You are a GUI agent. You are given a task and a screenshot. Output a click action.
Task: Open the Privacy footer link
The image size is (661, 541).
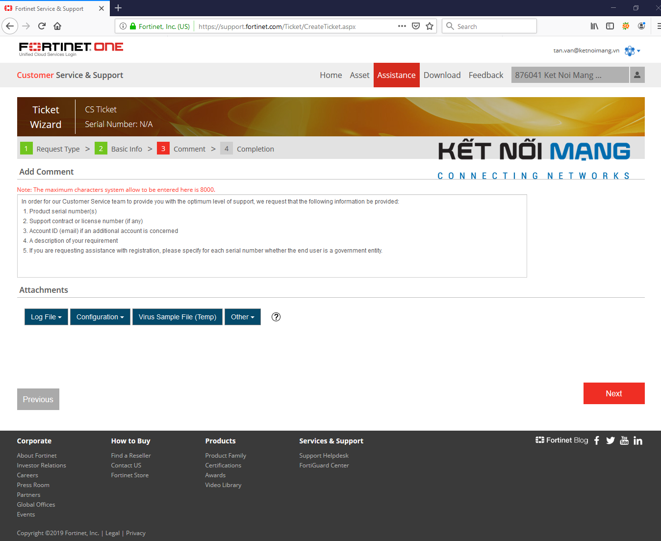136,533
